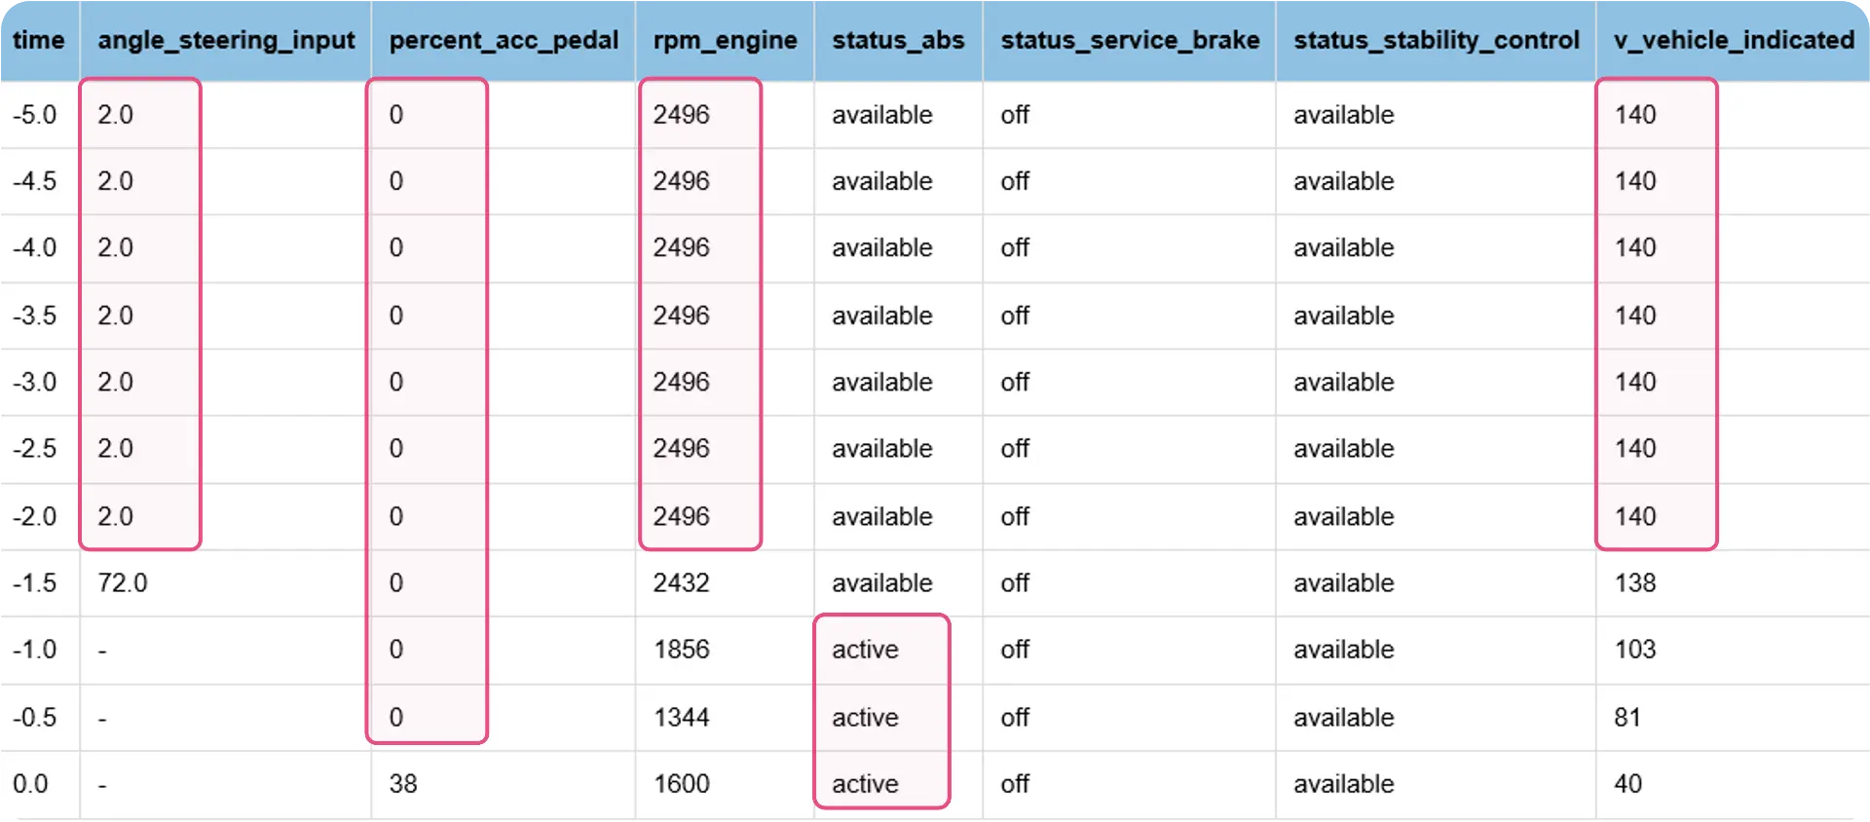Click steering angle 2.0 in row -5.0
This screenshot has width=1870, height=822.
click(115, 115)
